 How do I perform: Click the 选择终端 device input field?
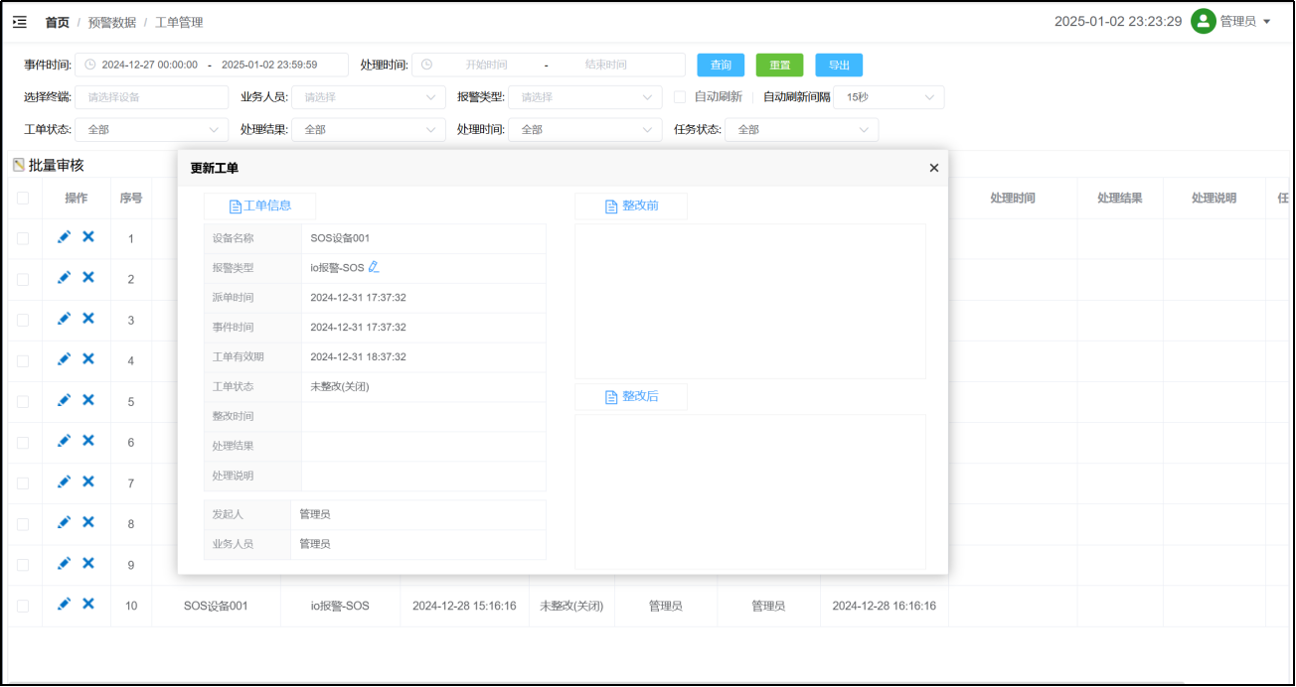151,97
